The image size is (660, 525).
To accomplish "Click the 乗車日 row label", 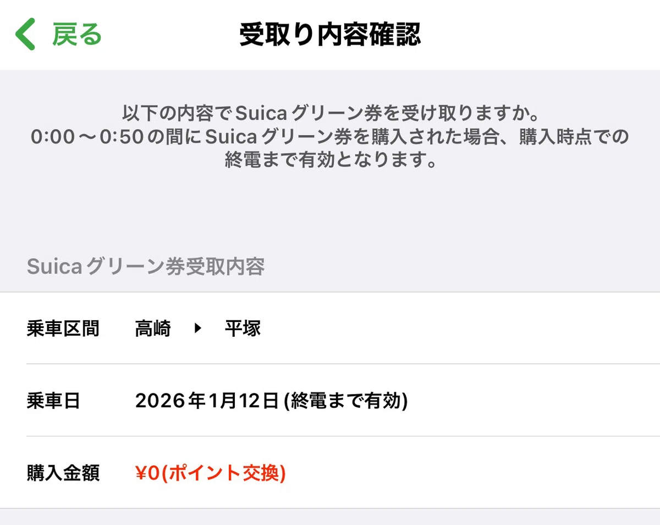I will point(53,401).
